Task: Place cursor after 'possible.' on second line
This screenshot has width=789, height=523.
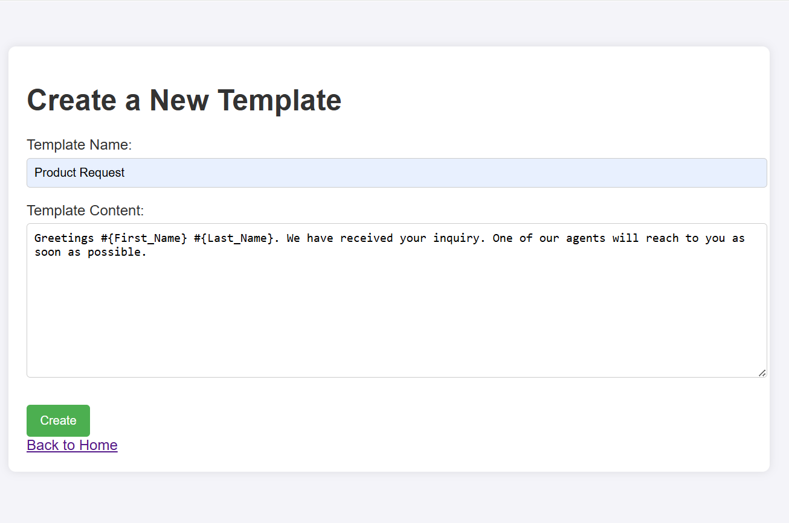Action: pos(149,253)
